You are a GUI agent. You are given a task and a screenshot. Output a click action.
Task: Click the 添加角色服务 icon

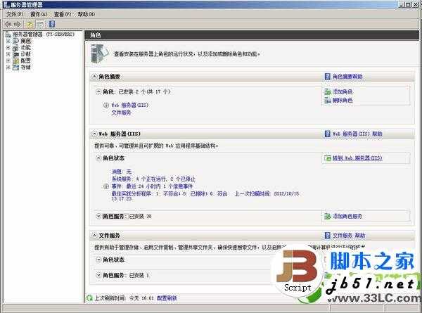coord(328,216)
